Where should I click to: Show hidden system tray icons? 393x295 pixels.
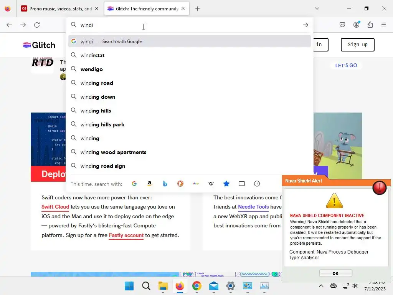pos(321,286)
